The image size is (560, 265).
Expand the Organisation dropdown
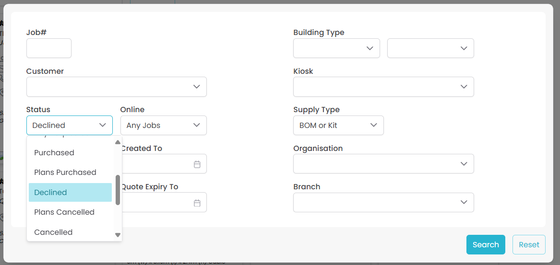(383, 164)
